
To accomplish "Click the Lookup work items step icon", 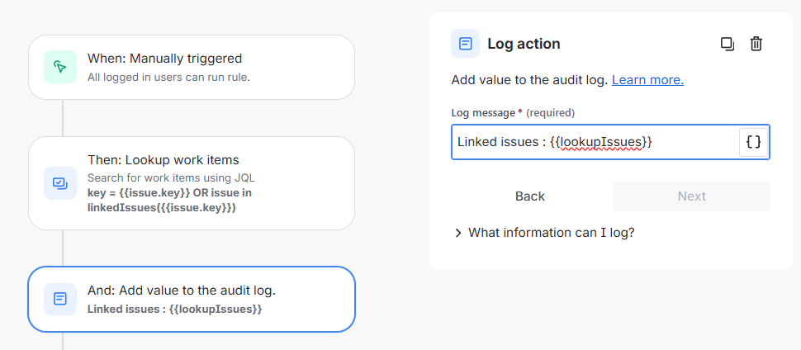I will 60,183.
